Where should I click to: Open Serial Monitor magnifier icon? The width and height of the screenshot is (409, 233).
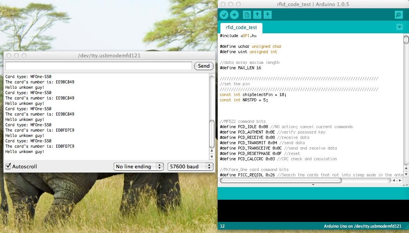399,15
